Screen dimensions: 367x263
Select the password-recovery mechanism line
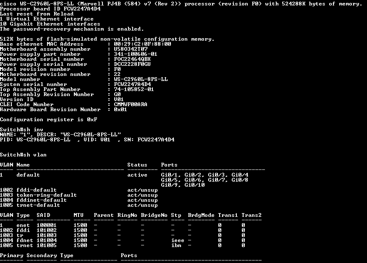72,29
